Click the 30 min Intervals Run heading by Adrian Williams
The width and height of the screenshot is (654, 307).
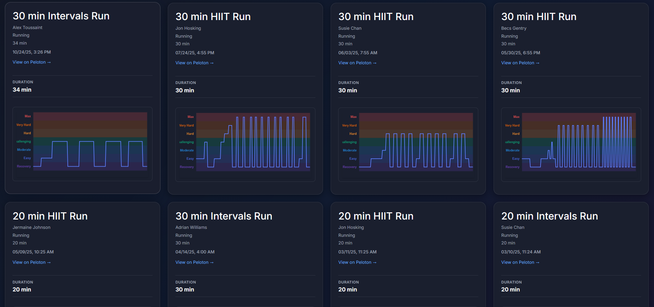pyautogui.click(x=224, y=216)
